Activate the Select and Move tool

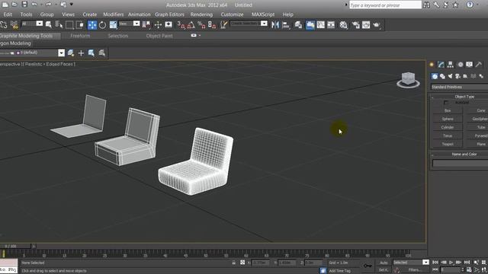(92, 25)
